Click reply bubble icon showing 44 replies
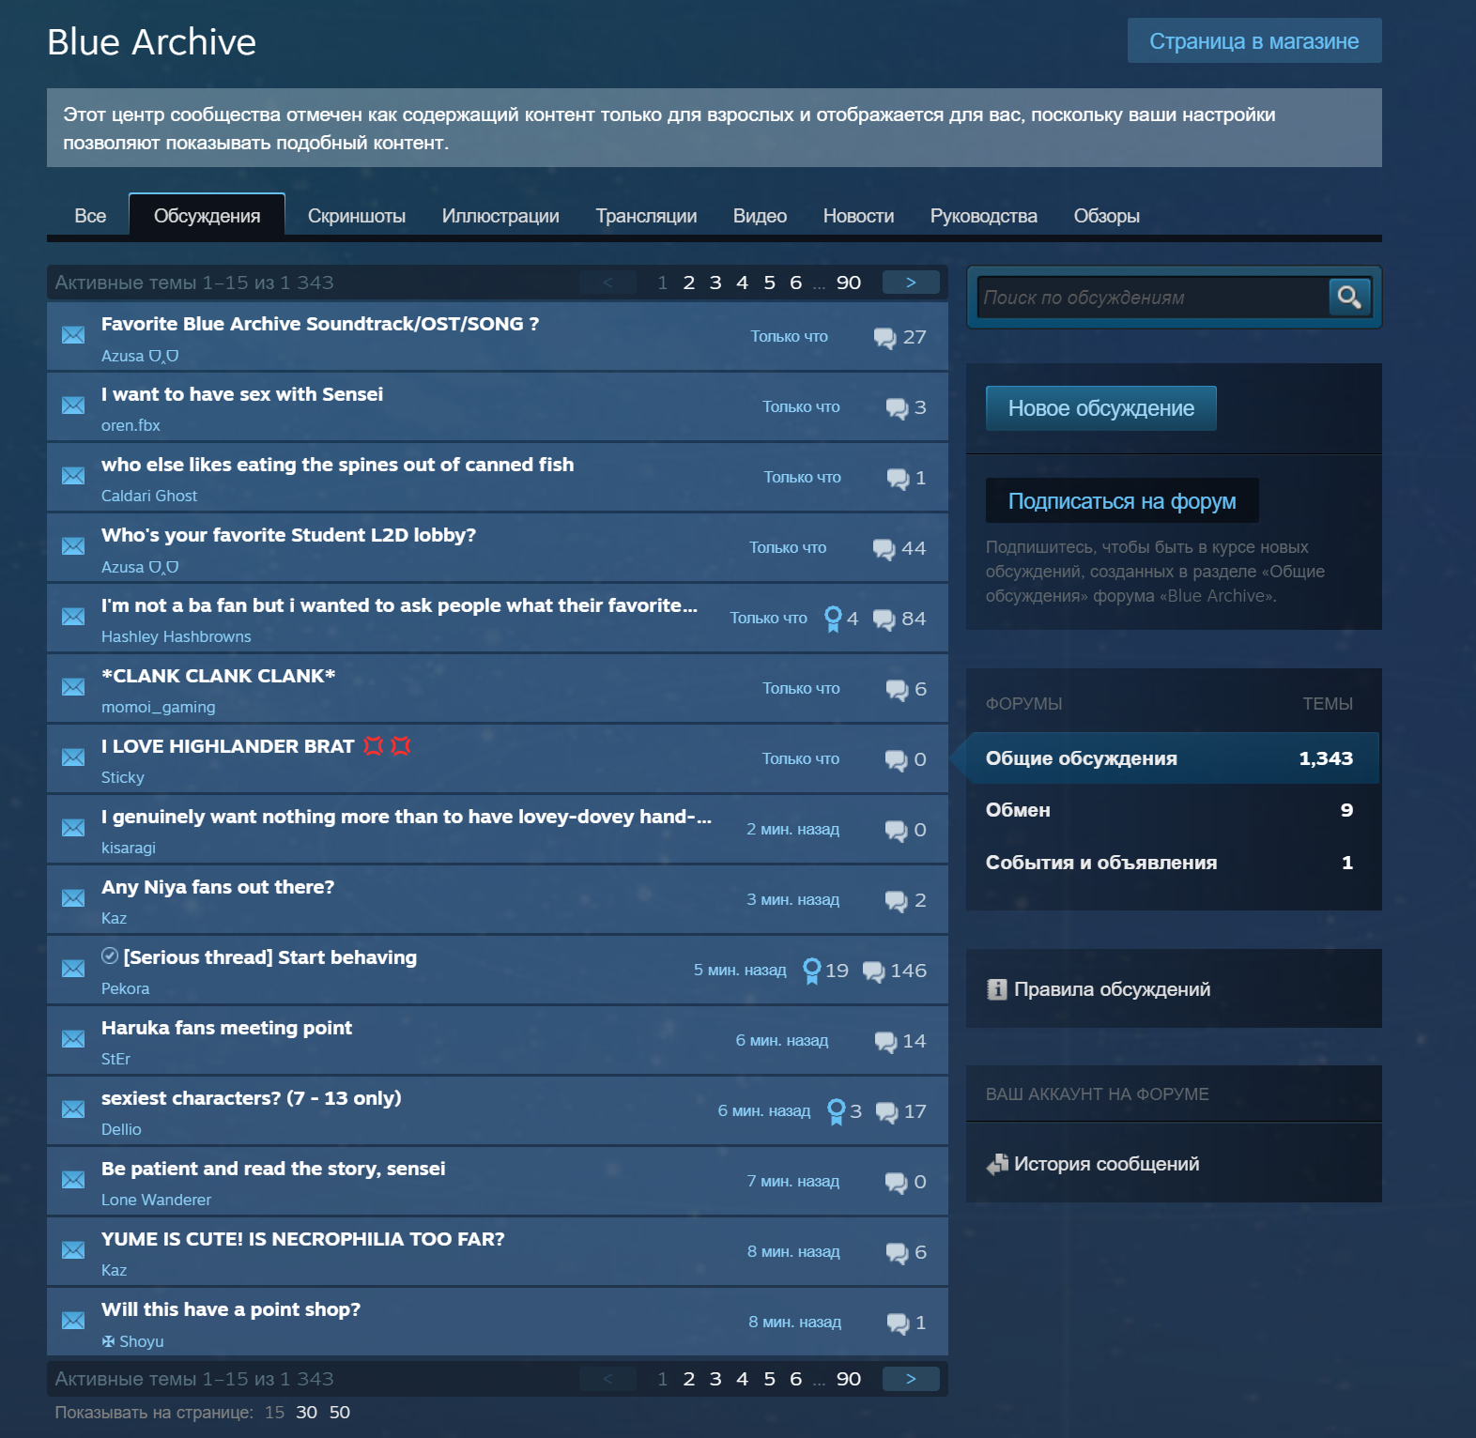The width and height of the screenshot is (1476, 1438). point(884,549)
